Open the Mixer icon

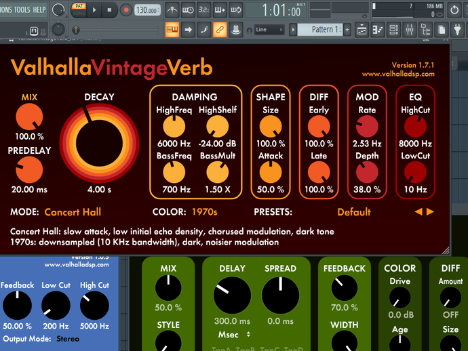pos(410,30)
